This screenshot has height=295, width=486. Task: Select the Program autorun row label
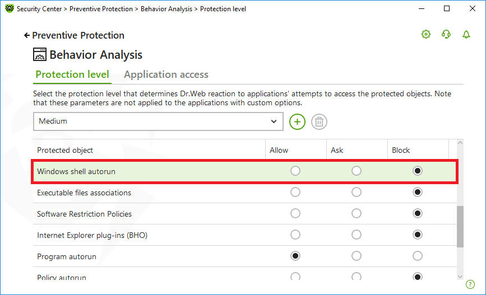67,256
